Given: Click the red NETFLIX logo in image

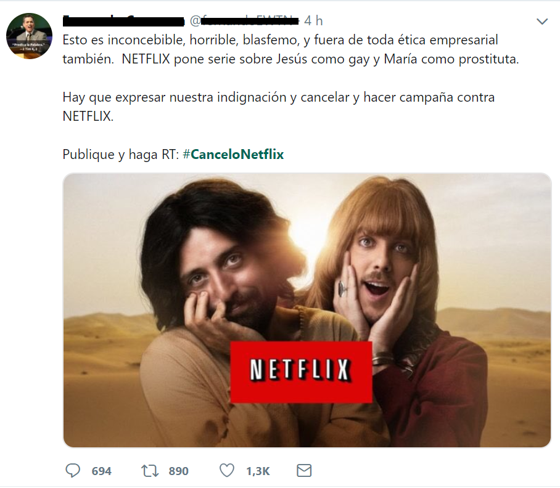Looking at the screenshot, I should pos(301,372).
